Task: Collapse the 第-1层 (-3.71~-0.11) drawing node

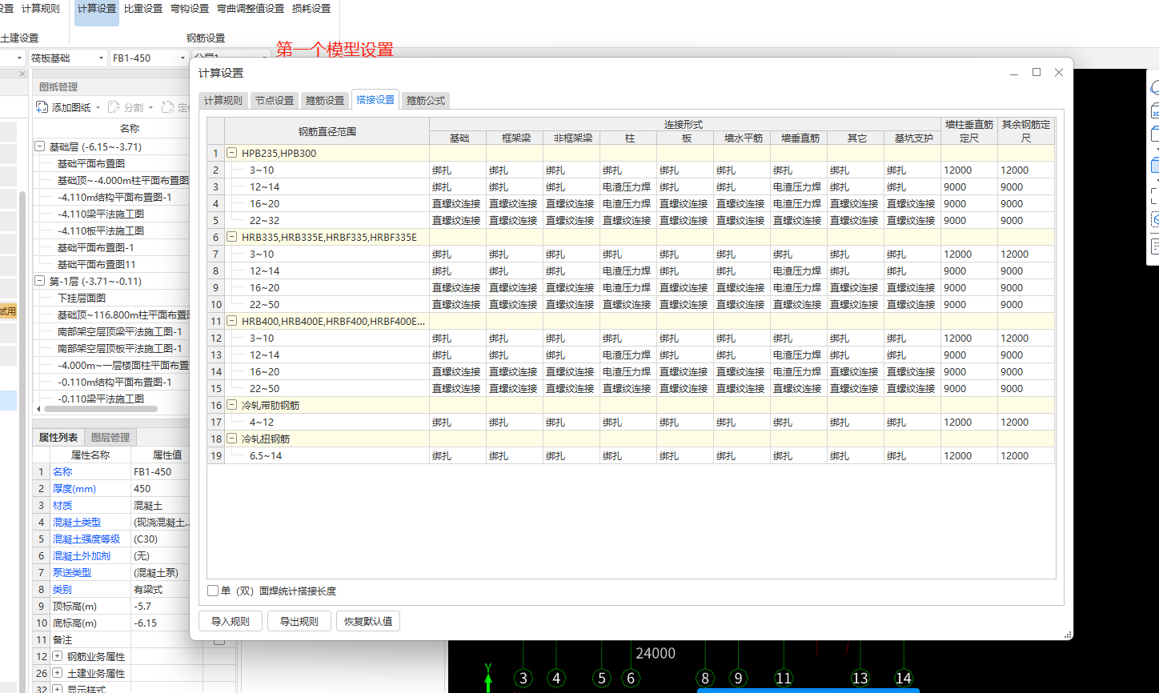Action: tap(40, 281)
